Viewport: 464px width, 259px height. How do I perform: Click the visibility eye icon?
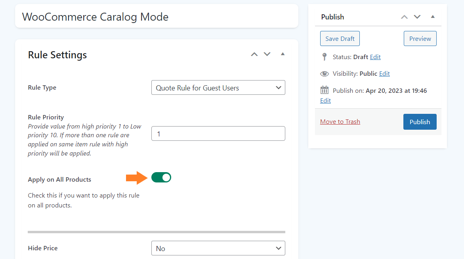[325, 74]
